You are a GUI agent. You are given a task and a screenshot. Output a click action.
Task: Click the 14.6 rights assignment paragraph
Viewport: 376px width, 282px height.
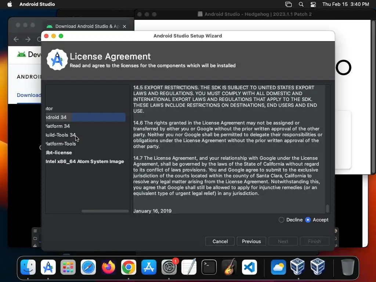[x=228, y=134]
